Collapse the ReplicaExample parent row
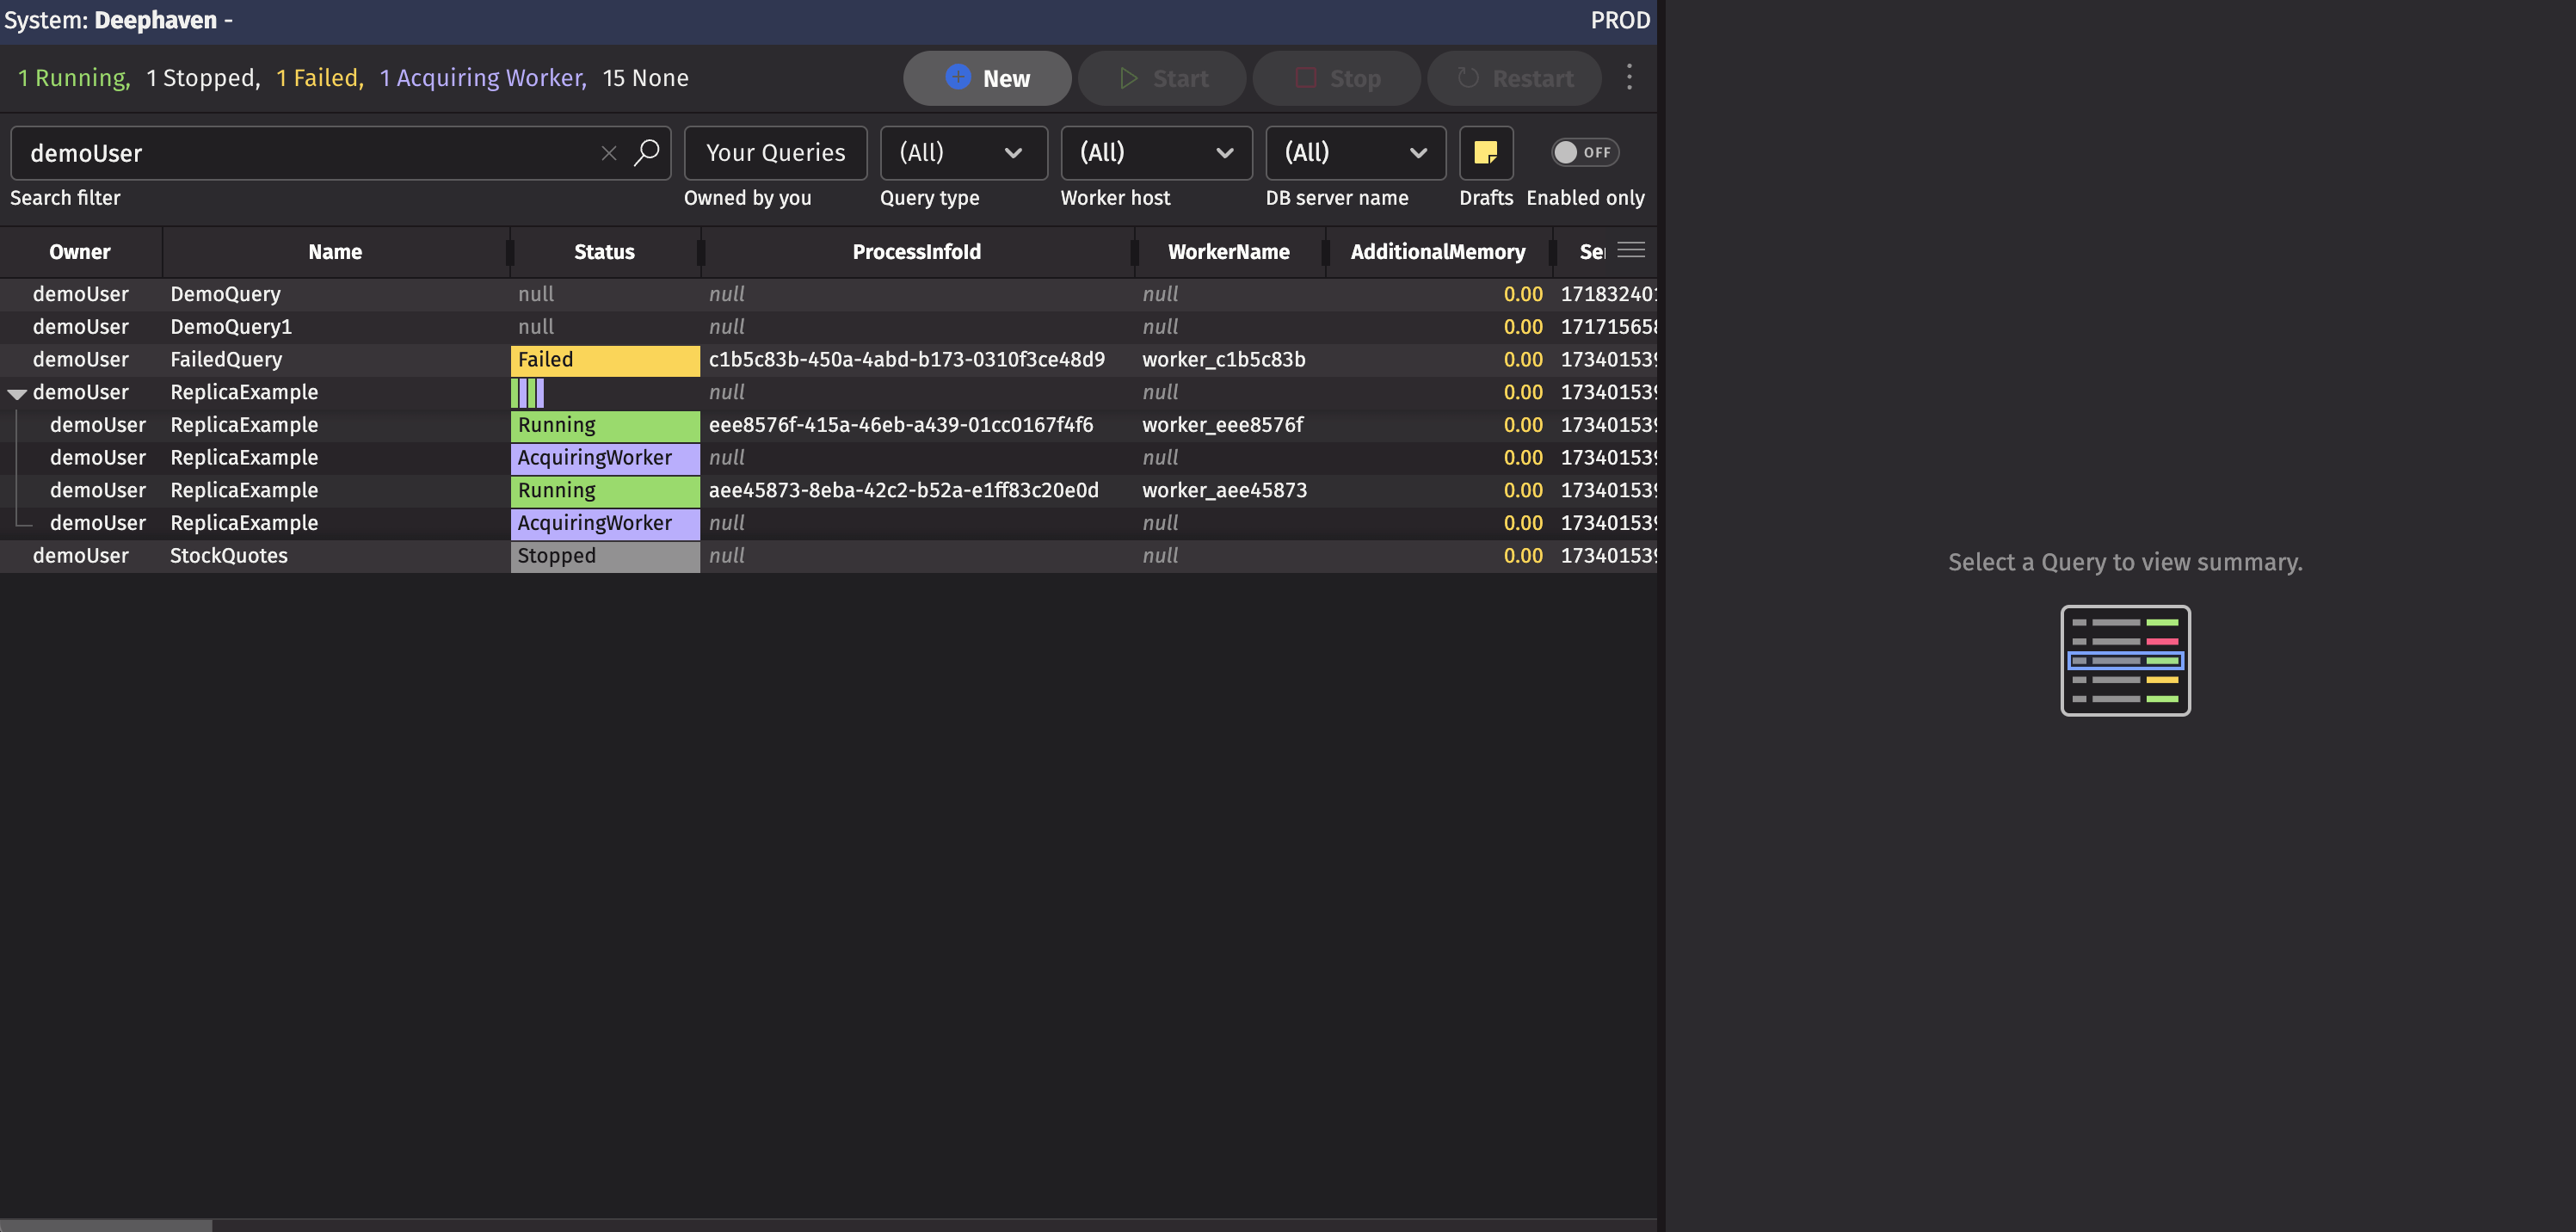The height and width of the screenshot is (1232, 2576). pyautogui.click(x=17, y=393)
